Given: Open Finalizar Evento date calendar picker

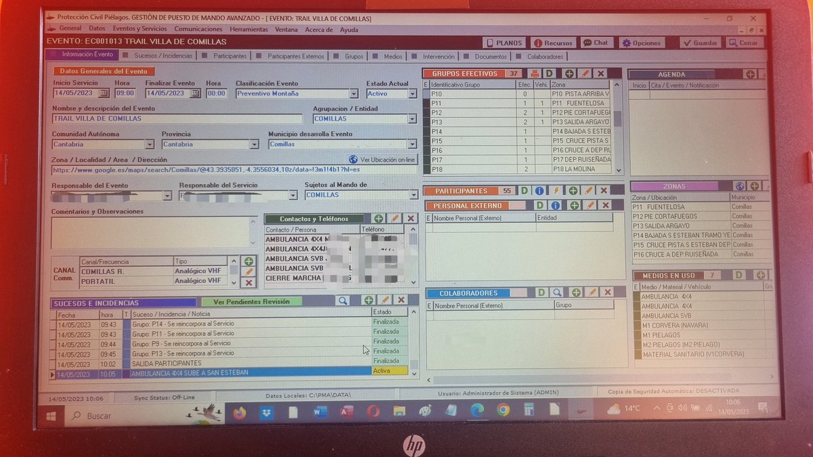Looking at the screenshot, I should [x=196, y=93].
